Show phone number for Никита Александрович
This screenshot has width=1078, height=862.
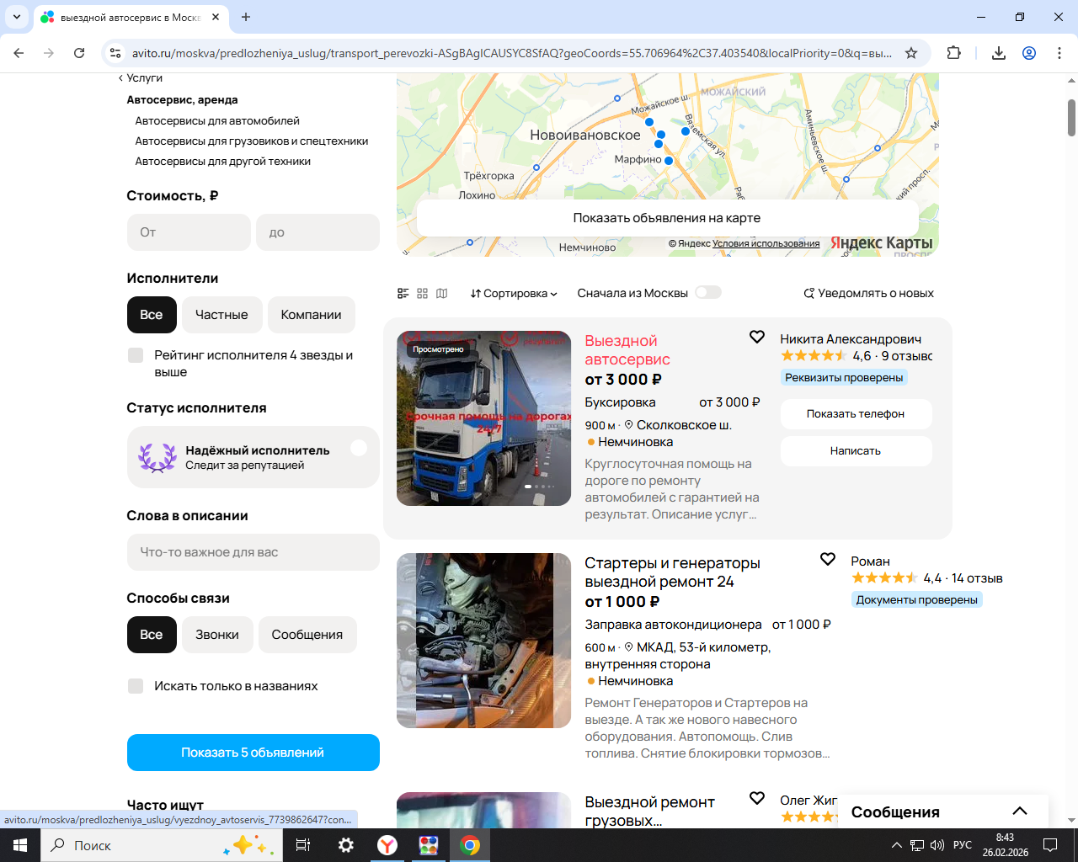856,413
